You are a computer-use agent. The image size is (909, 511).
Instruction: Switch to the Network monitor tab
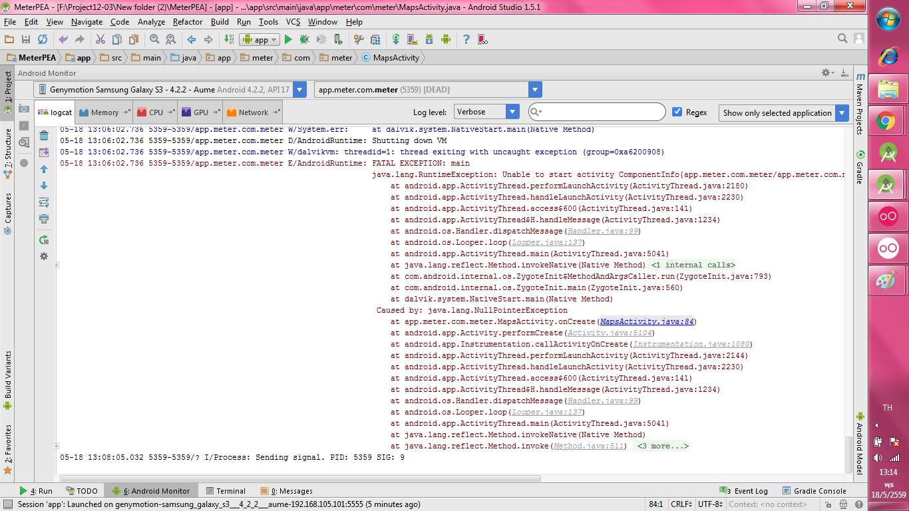[x=253, y=112]
